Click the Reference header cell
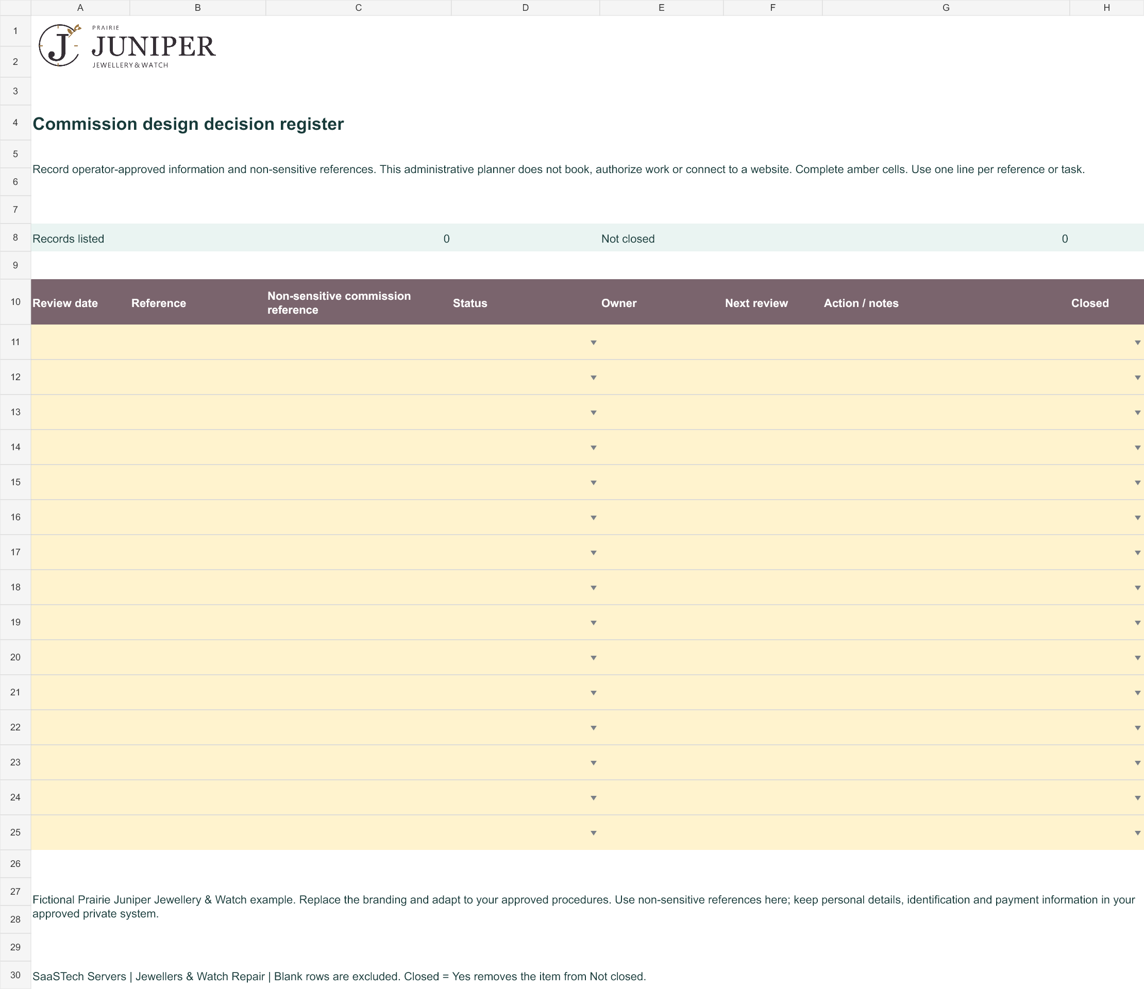The image size is (1144, 989). point(198,302)
